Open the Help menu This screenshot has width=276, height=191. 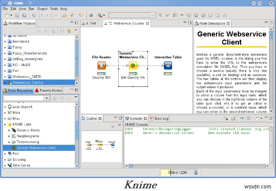pos(64,9)
